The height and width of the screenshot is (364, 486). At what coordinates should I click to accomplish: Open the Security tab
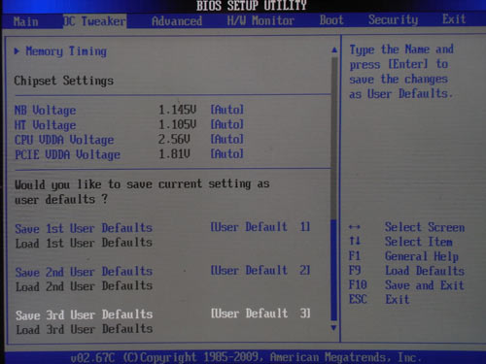click(393, 19)
